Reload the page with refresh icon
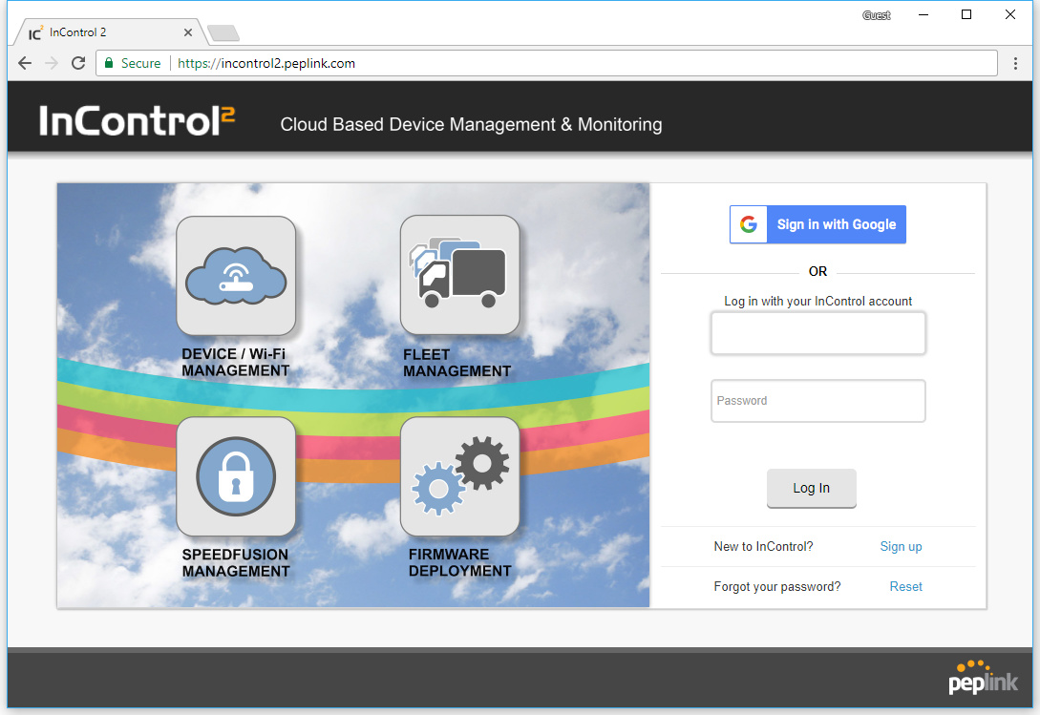Screen dimensions: 1040x715 (78, 63)
